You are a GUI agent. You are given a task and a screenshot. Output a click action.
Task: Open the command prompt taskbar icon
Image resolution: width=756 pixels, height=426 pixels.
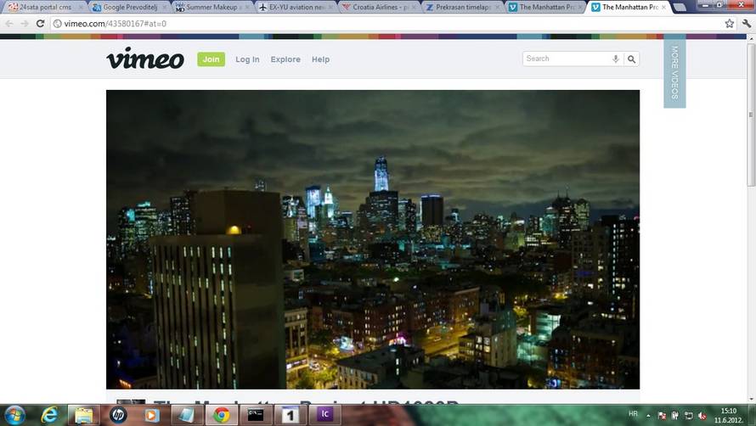256,415
